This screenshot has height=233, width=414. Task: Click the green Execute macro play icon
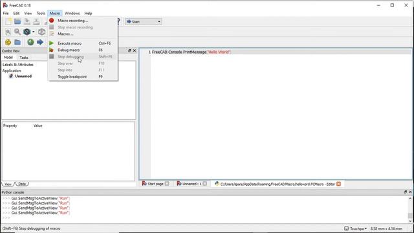point(52,43)
